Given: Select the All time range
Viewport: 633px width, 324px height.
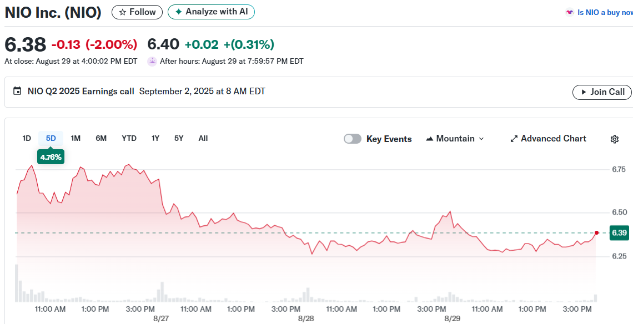Looking at the screenshot, I should pyautogui.click(x=203, y=138).
